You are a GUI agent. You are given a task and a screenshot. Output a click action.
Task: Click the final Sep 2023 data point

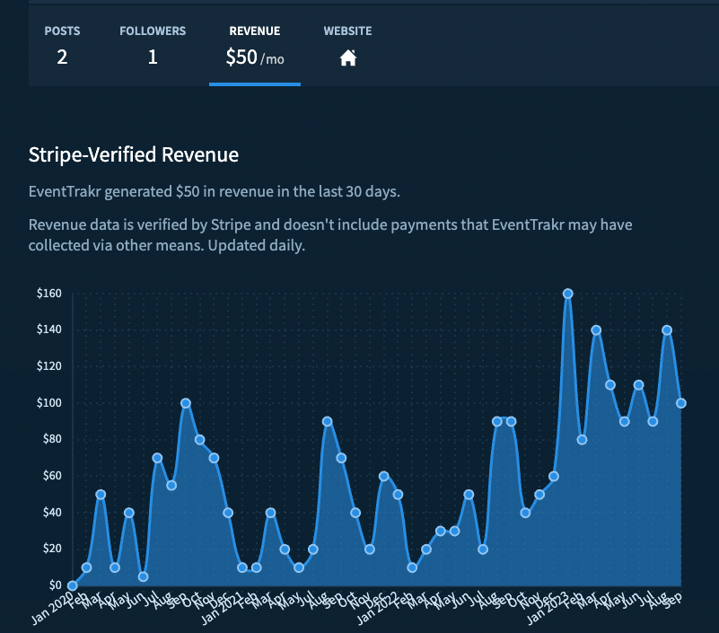[x=681, y=403]
